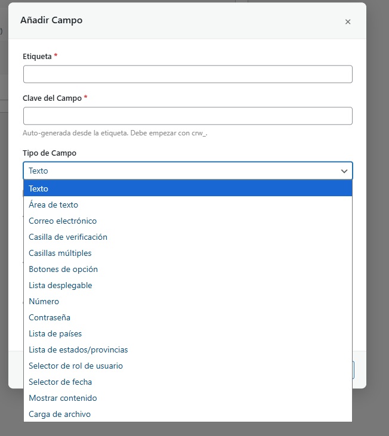Focus the Clave del Campo input
The width and height of the screenshot is (389, 436).
tap(187, 116)
